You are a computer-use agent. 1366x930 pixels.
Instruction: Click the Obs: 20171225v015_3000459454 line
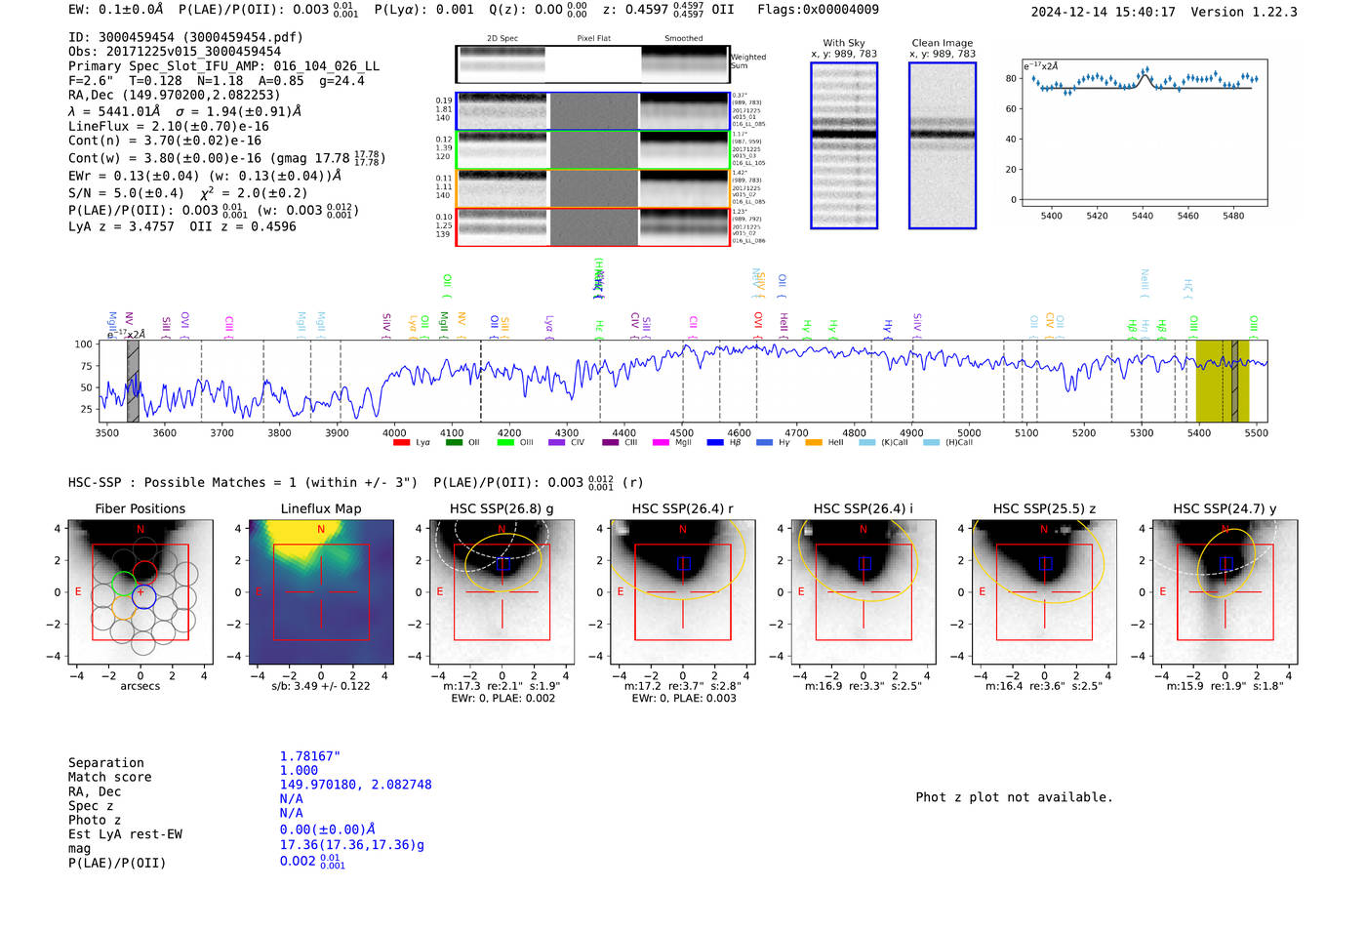(175, 52)
